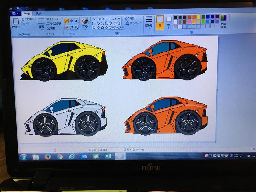Switch to the View (表示) tab

point(38,13)
